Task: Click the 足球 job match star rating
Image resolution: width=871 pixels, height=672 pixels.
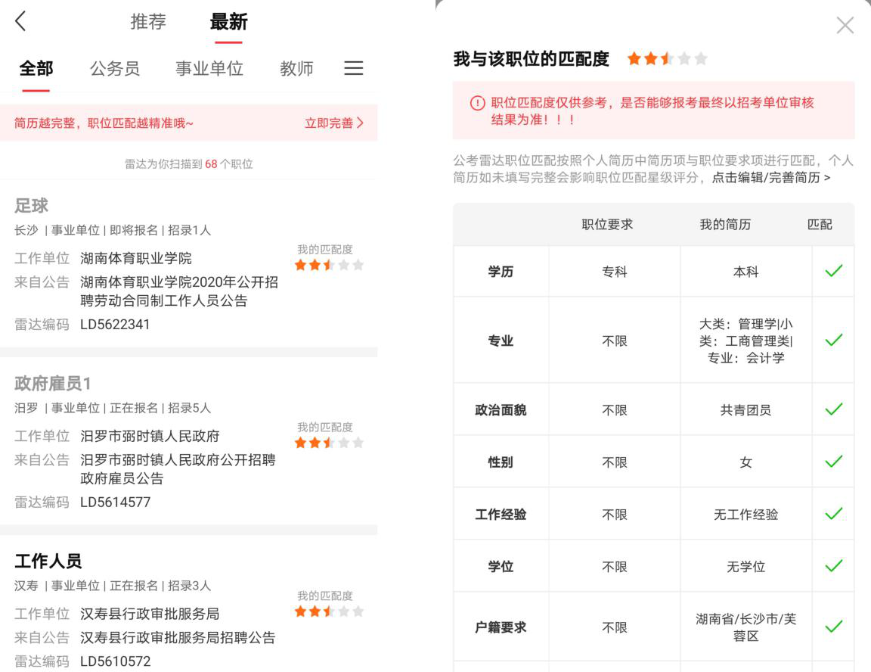Action: pos(329,265)
